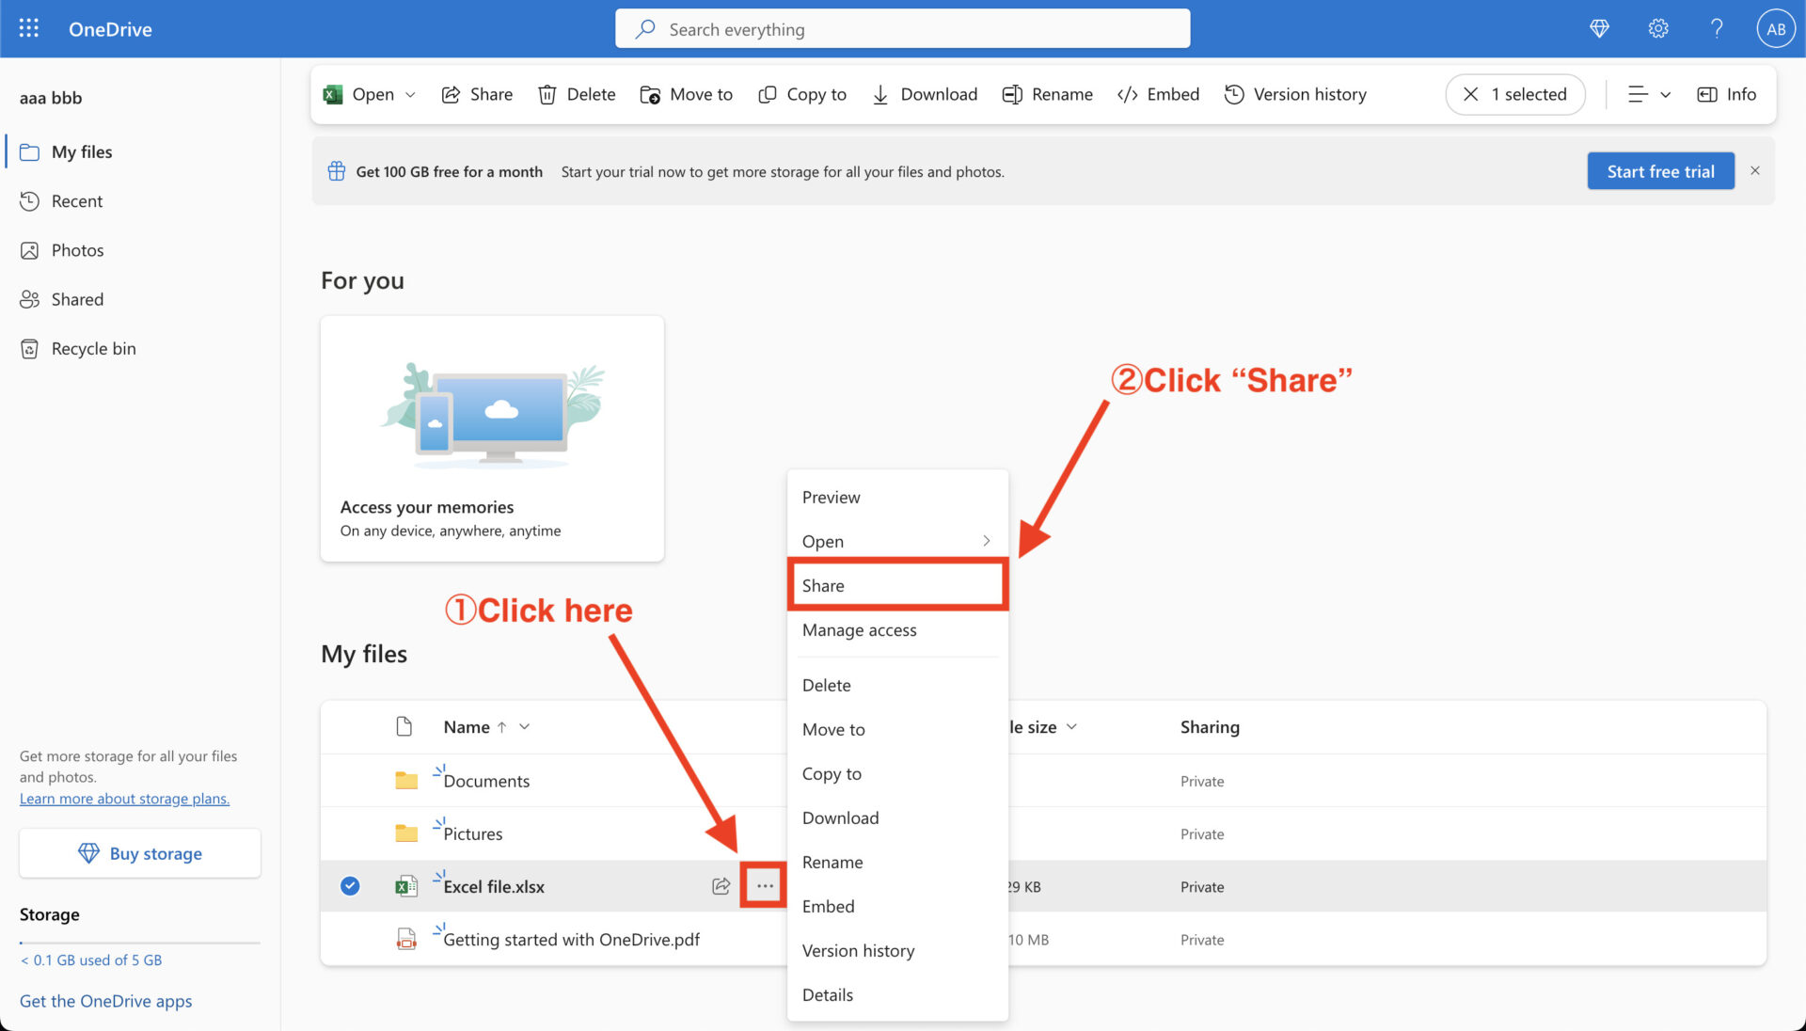Open the File size sort dropdown
The image size is (1806, 1031).
(1070, 726)
